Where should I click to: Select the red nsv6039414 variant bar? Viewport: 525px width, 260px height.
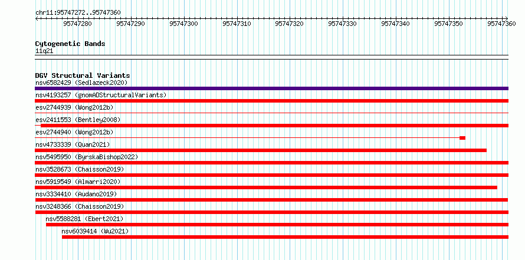pyautogui.click(x=286, y=237)
